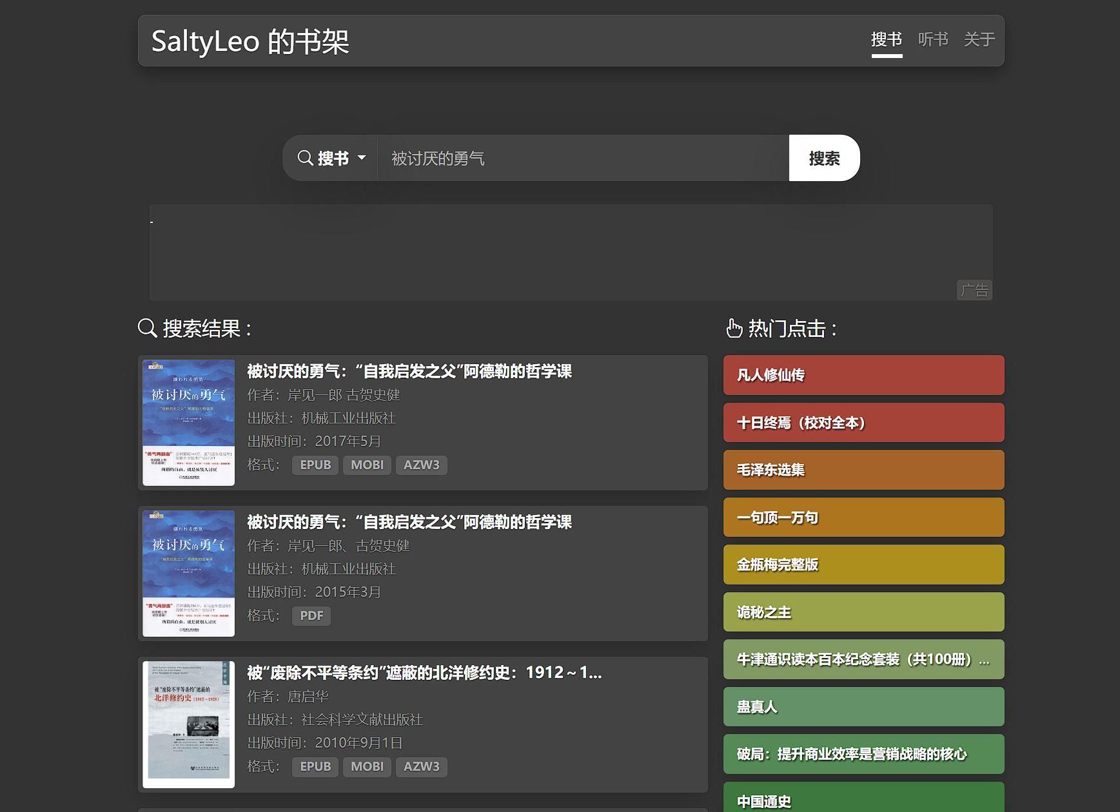Open cover thumbnail of the 2015 被讨厌的勇气 book
Screen dimensions: 1120x812
[x=188, y=574]
